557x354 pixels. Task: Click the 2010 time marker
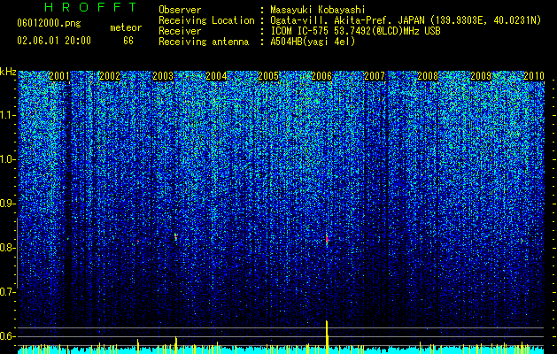pos(534,76)
